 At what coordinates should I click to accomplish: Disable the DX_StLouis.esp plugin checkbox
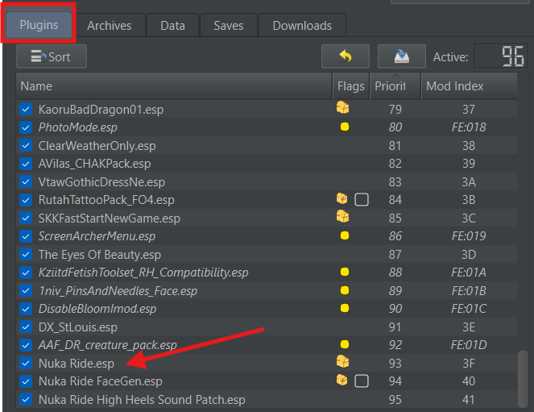click(26, 327)
